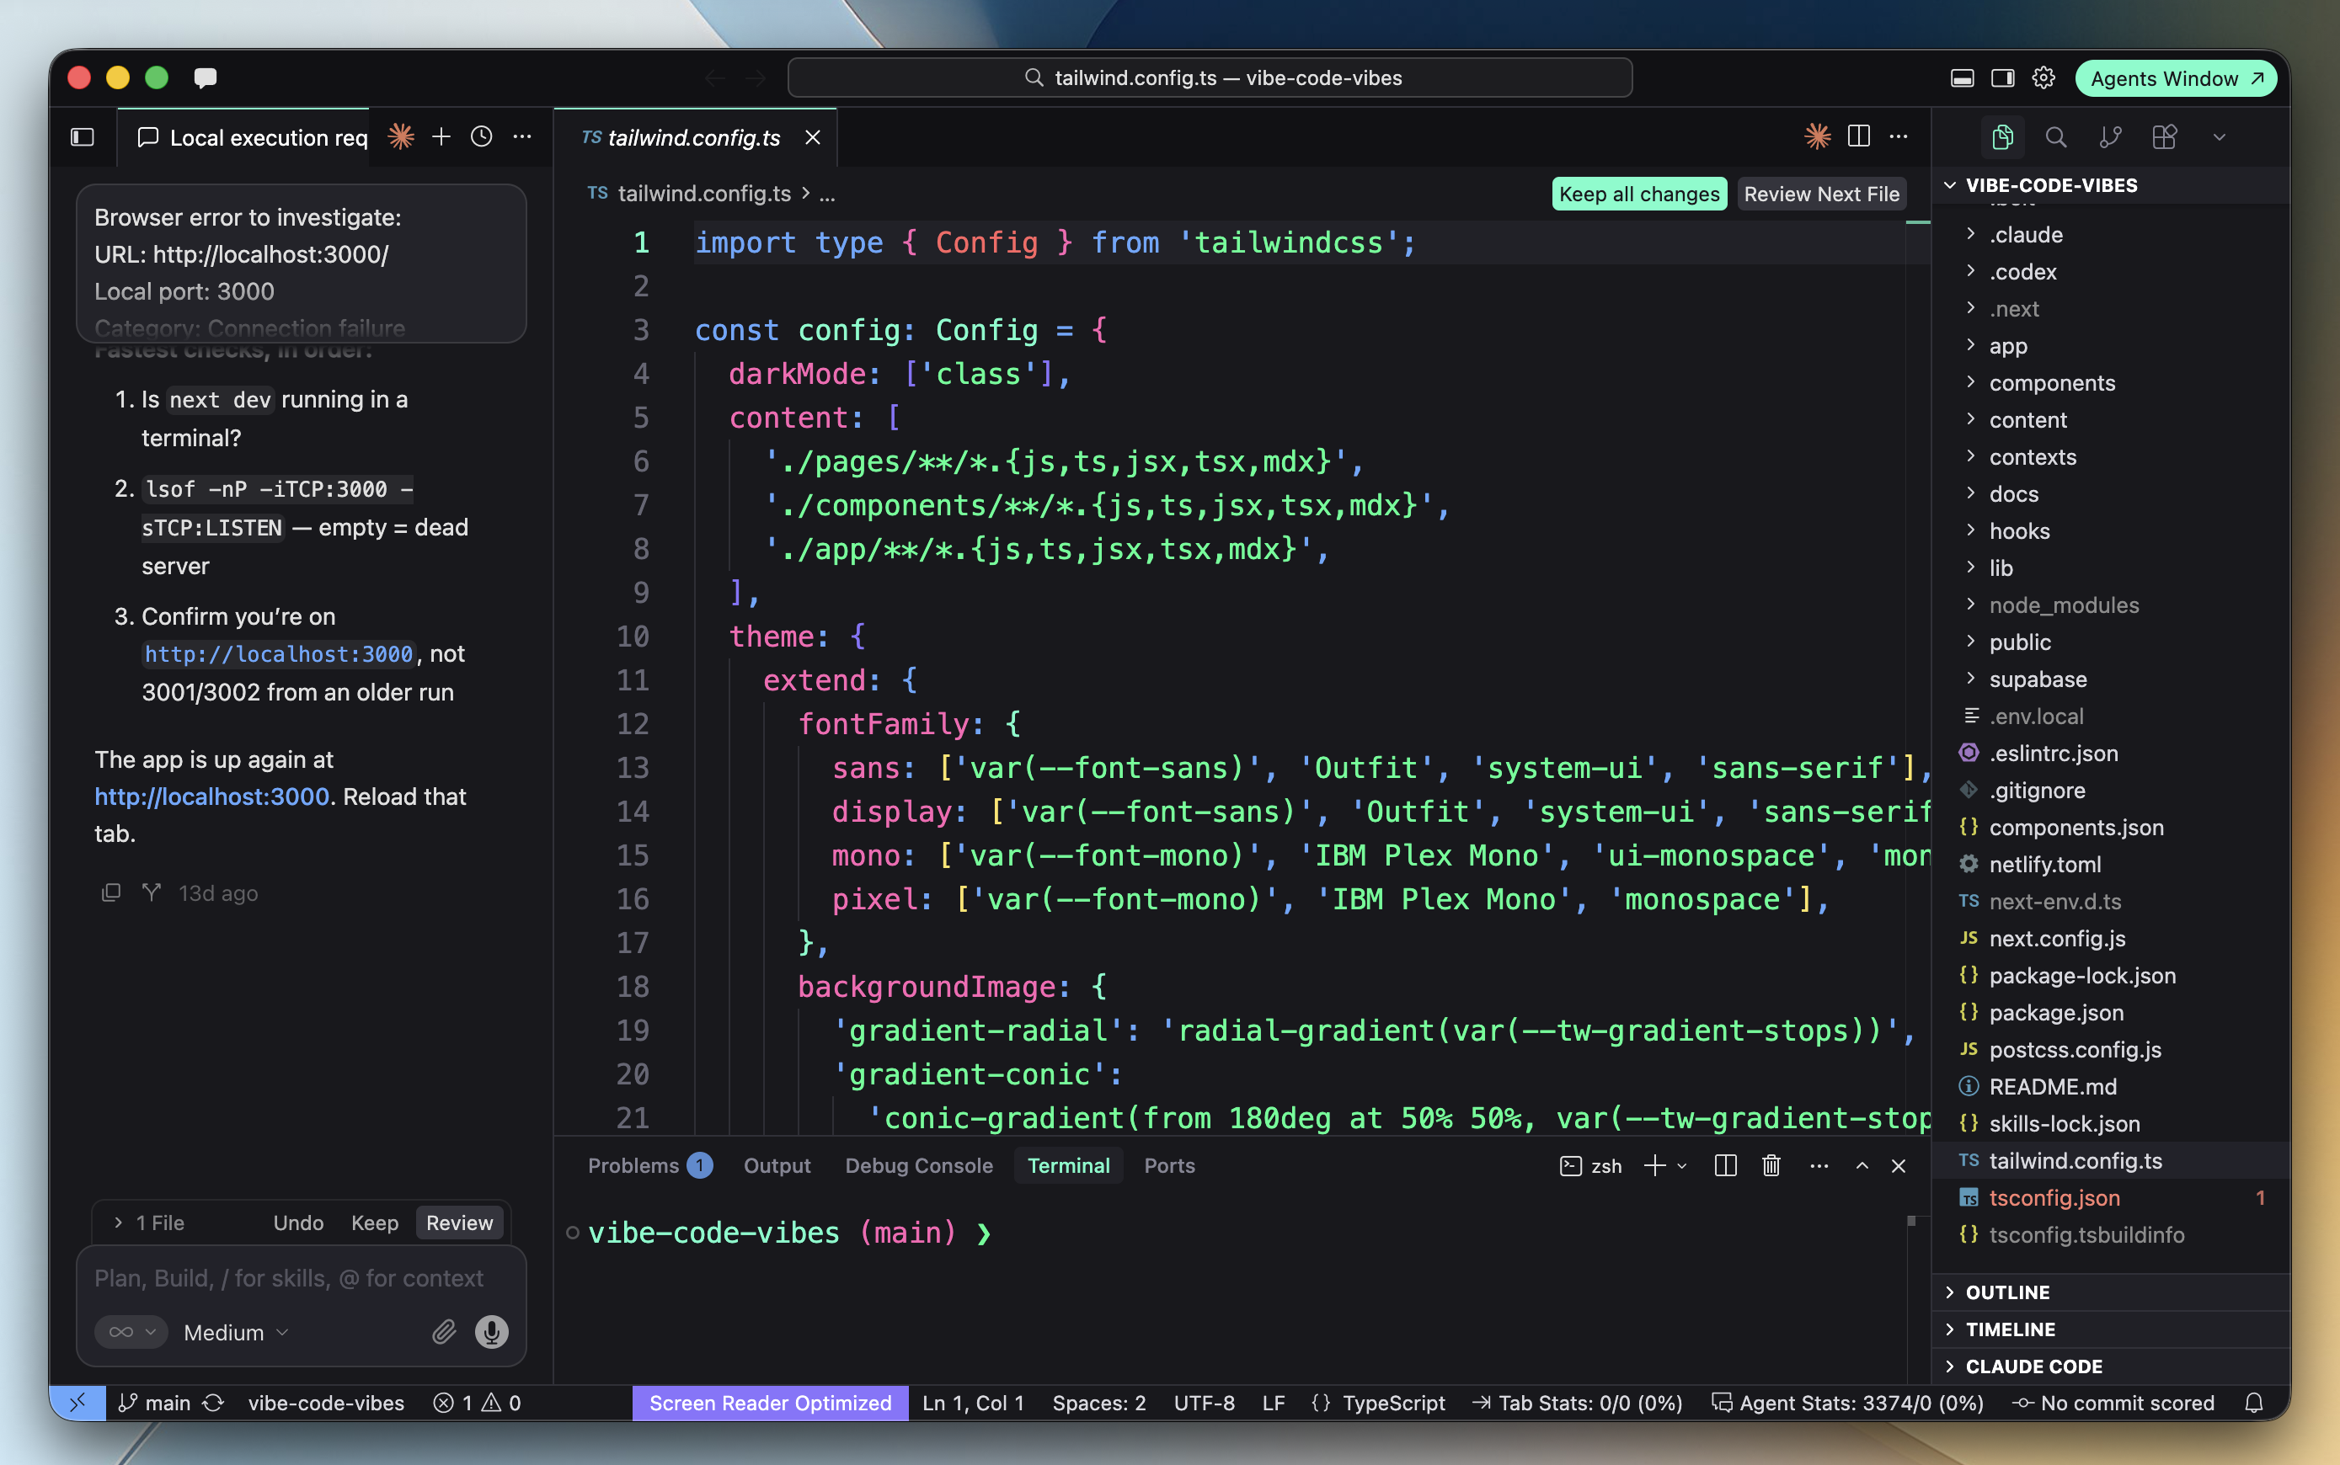
Task: Switch to the Output tab
Action: [777, 1165]
